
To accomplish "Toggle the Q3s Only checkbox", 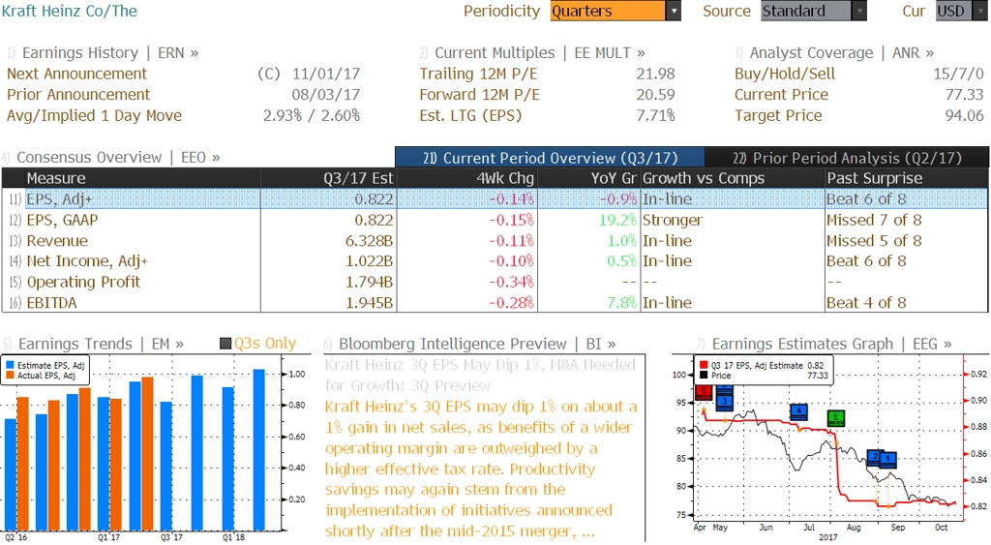I will pyautogui.click(x=225, y=344).
